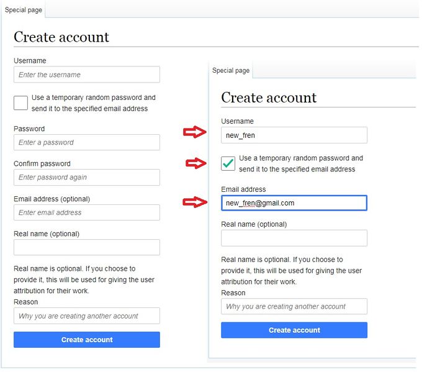
Task: Focus the Reason field in the form with Confirm password
Action: [86, 315]
